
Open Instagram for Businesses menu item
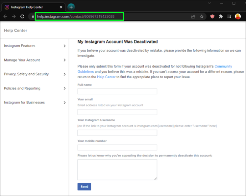24,102
